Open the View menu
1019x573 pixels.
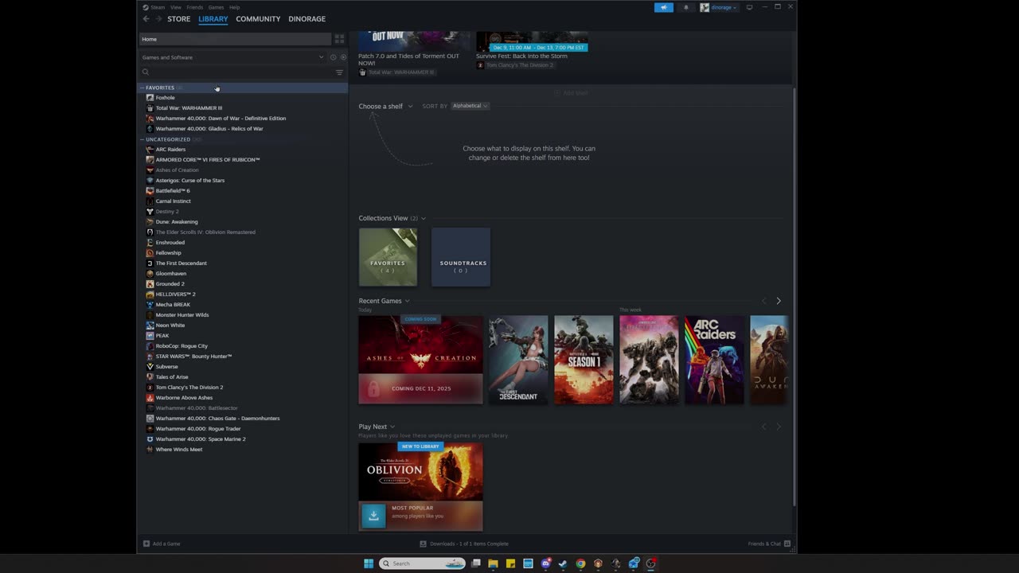pos(175,7)
